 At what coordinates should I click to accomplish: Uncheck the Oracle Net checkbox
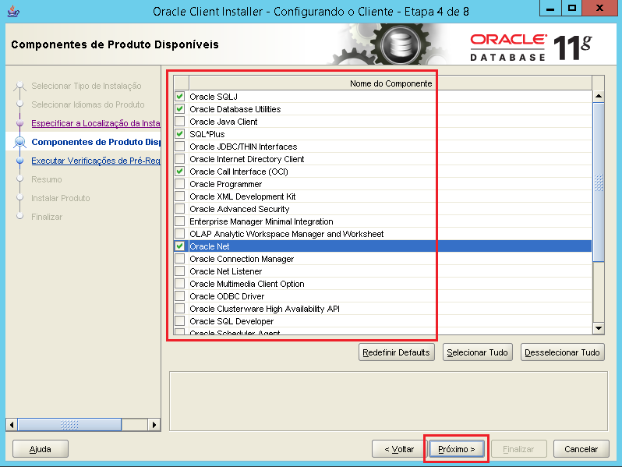coord(180,246)
